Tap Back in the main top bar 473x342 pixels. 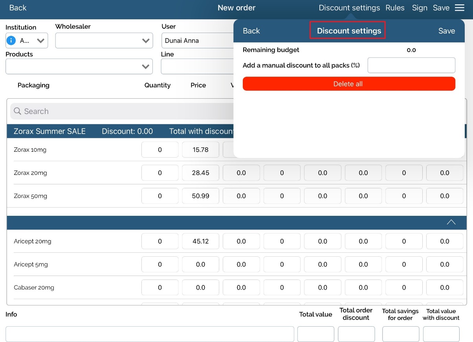(18, 8)
